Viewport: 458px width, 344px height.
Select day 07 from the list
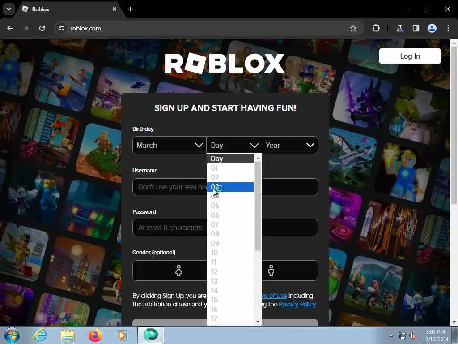[230, 224]
